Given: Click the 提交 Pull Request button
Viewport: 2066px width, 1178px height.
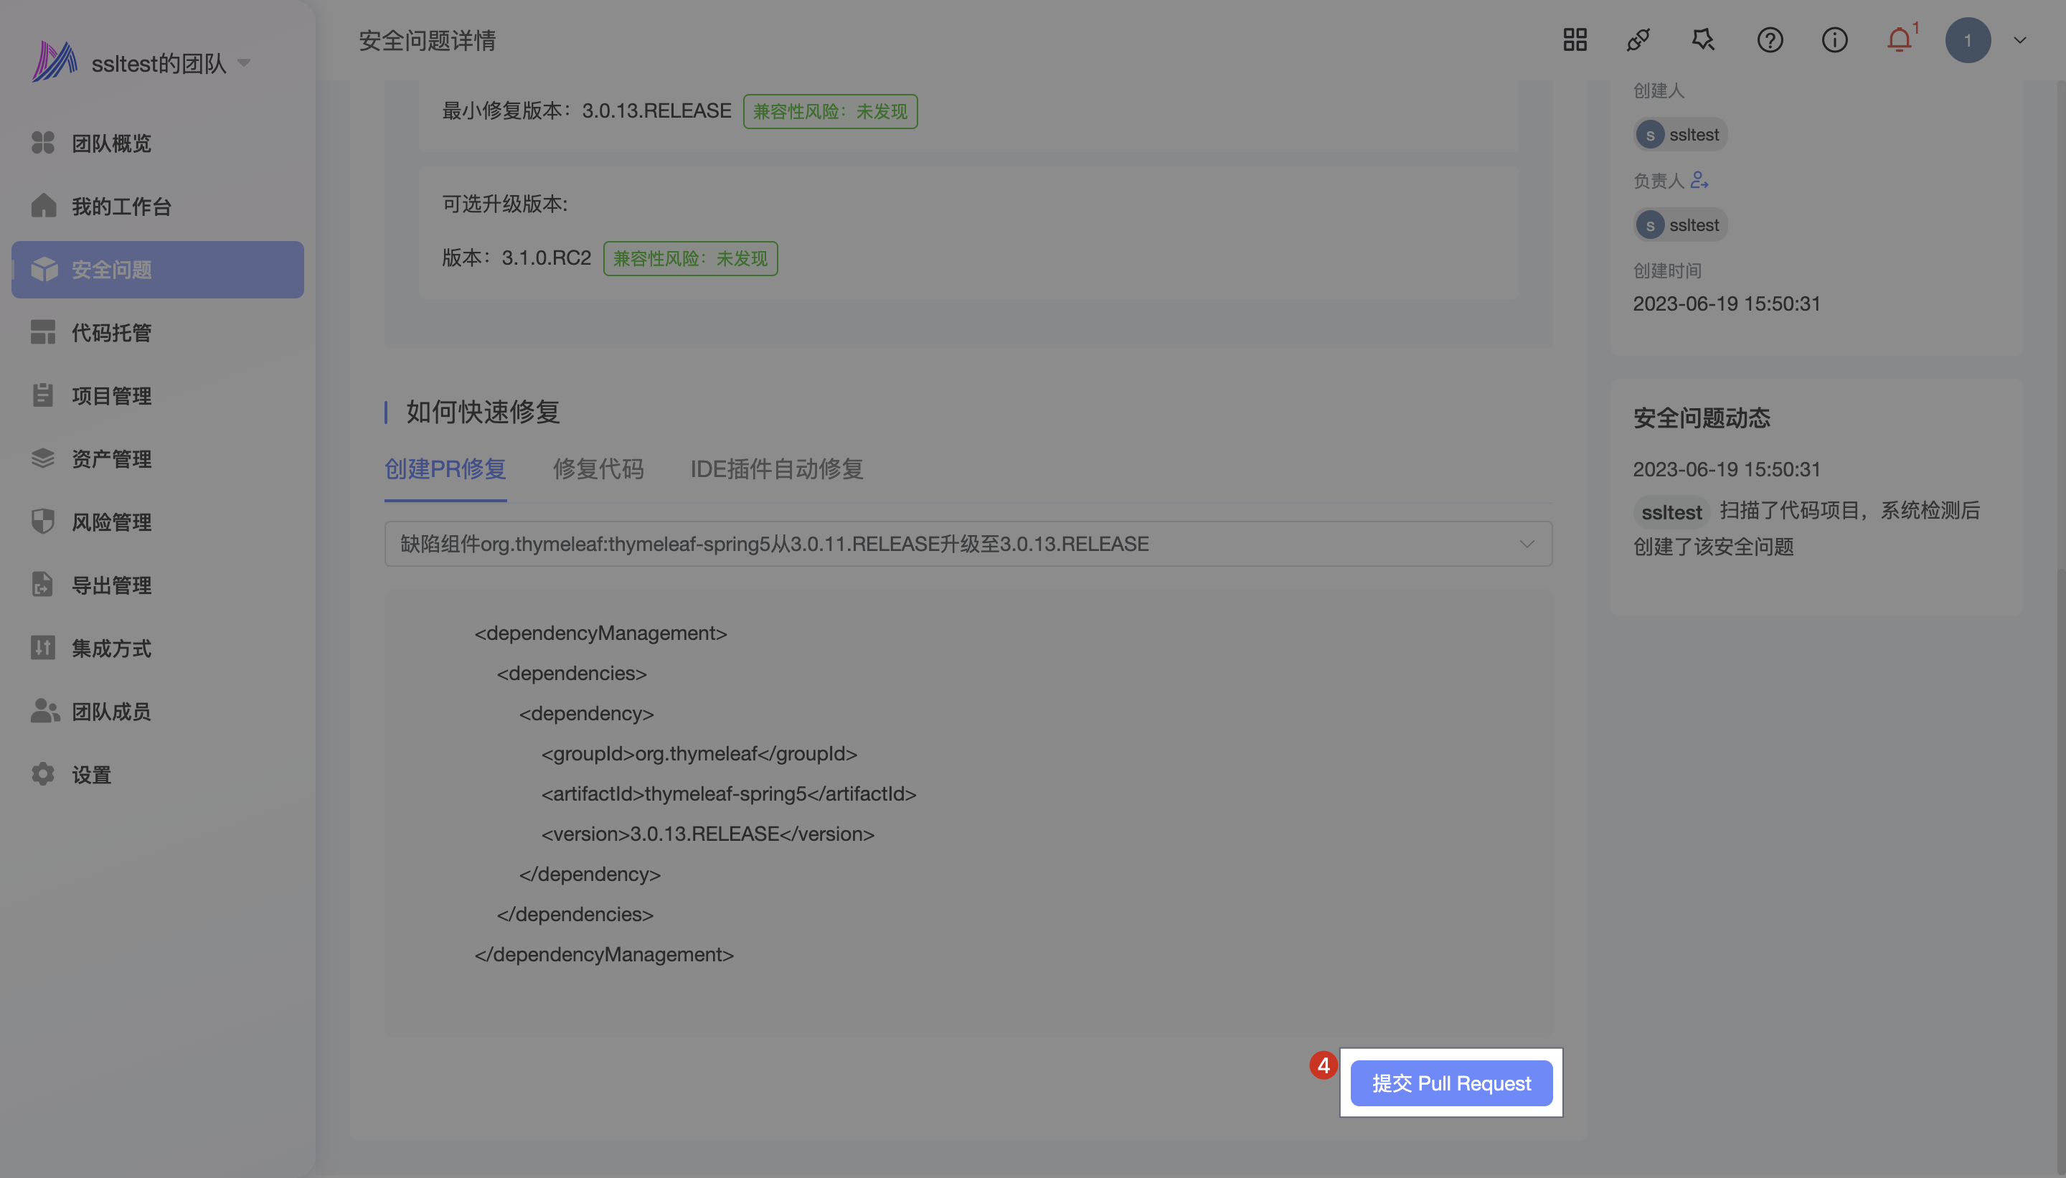Looking at the screenshot, I should click(x=1451, y=1083).
